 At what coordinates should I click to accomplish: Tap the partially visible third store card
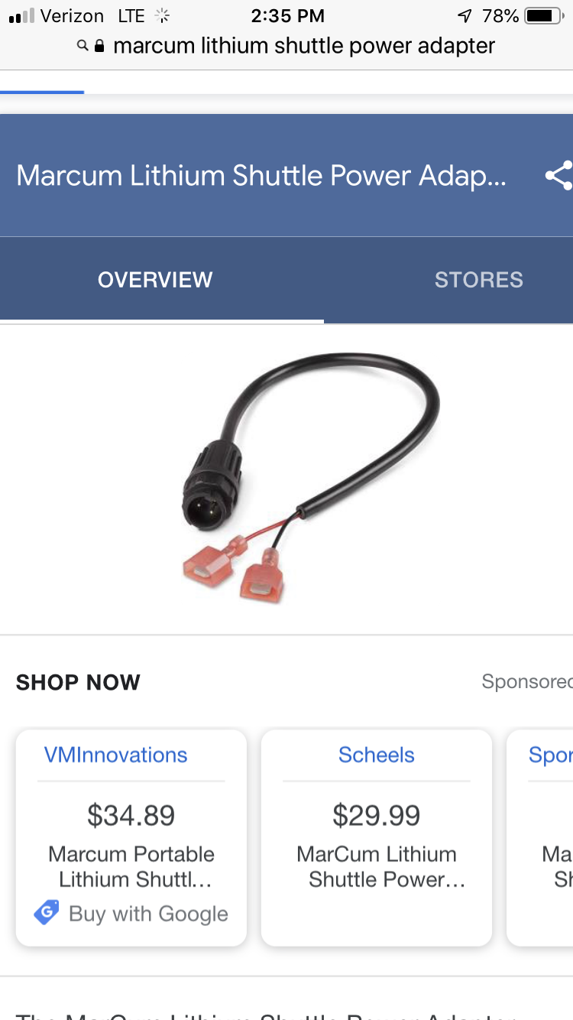click(540, 838)
